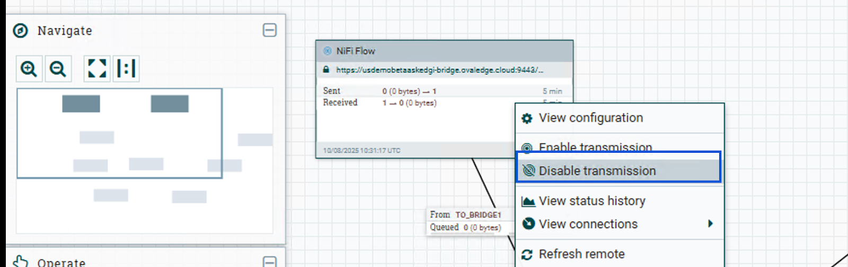Collapse the Navigate panel
The height and width of the screenshot is (267, 848).
(x=270, y=30)
